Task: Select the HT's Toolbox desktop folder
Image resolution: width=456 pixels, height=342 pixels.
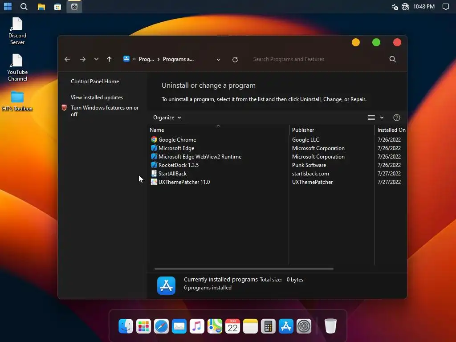Action: click(17, 101)
